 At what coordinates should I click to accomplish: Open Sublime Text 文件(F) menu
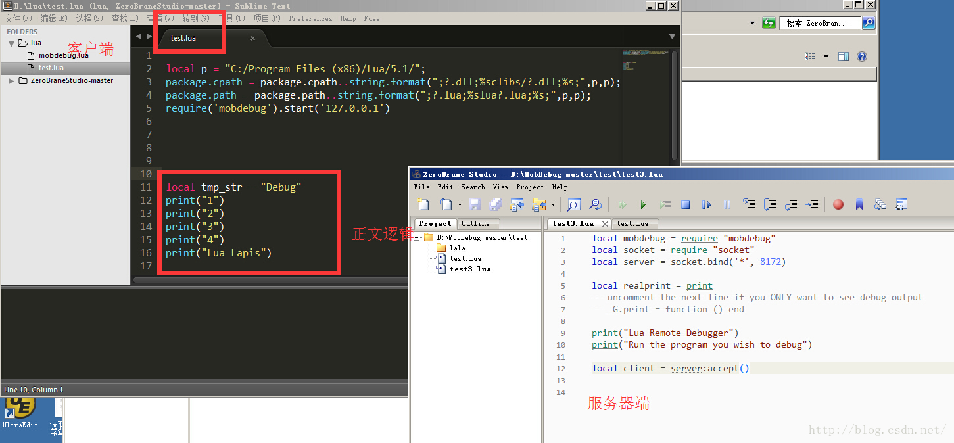click(x=18, y=19)
